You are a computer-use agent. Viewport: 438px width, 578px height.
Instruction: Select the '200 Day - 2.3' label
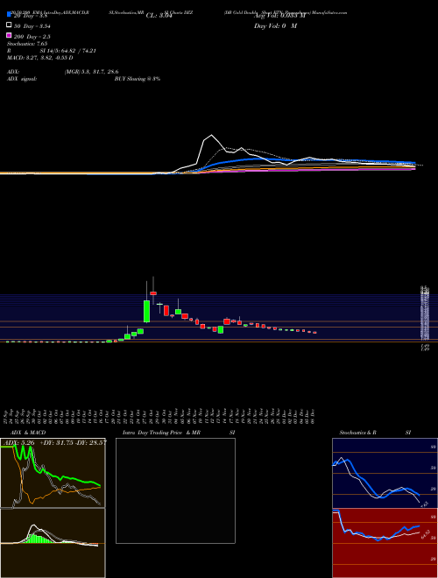(32, 37)
